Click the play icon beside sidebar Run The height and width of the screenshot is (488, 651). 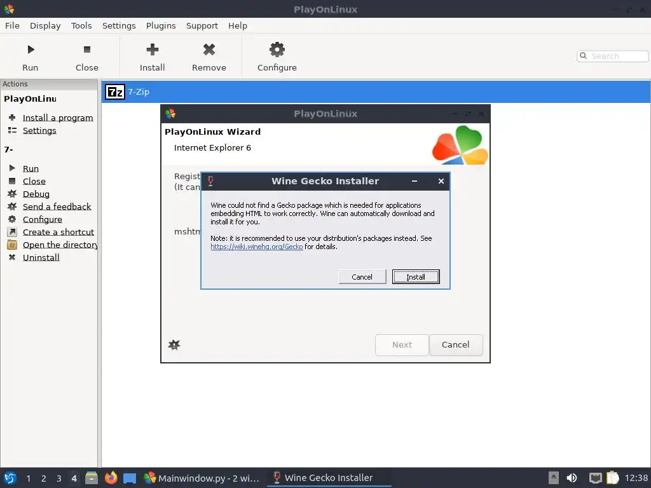pyautogui.click(x=12, y=168)
